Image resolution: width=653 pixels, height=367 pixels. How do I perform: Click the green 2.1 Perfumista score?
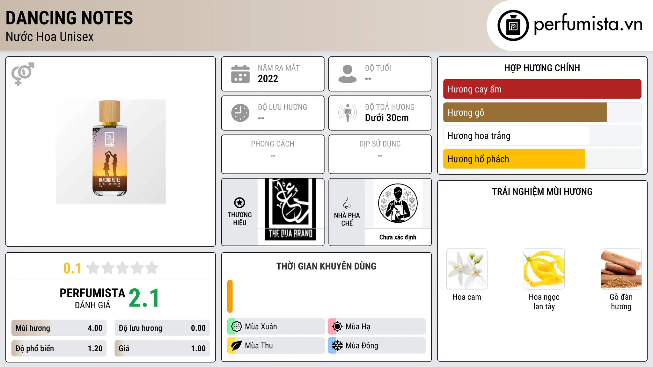pyautogui.click(x=144, y=298)
